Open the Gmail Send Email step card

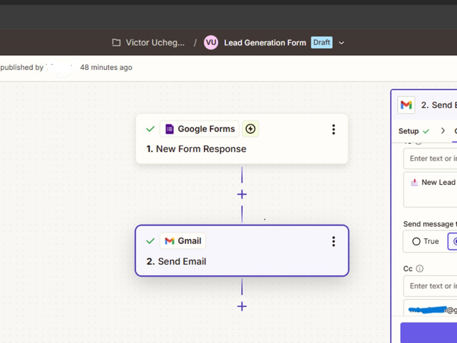point(242,251)
